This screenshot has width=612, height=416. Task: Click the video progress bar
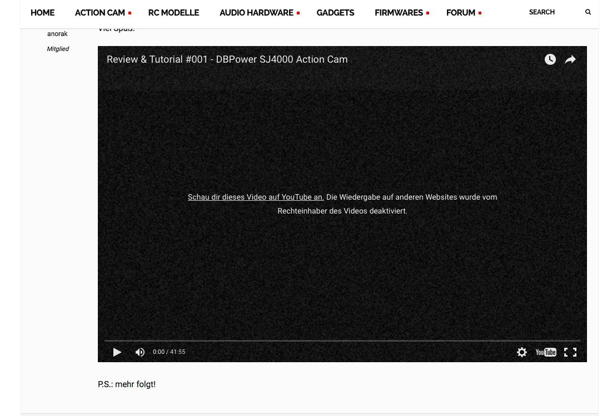pyautogui.click(x=342, y=341)
